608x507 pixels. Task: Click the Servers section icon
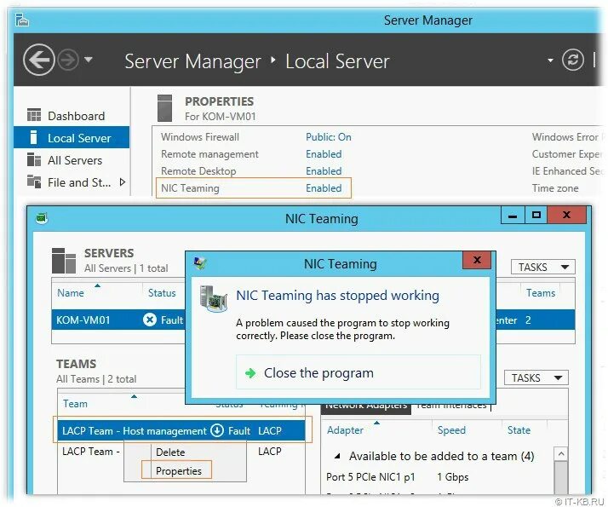pos(64,261)
